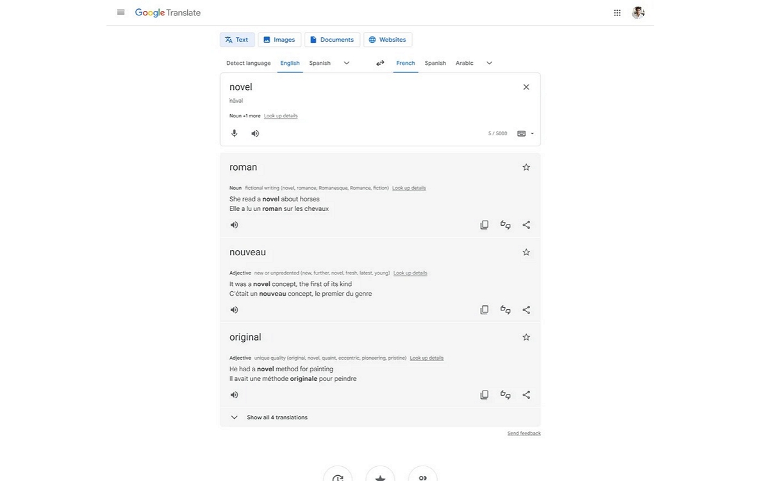The image size is (769, 481).
Task: Clear the input text with the X
Action: [526, 87]
